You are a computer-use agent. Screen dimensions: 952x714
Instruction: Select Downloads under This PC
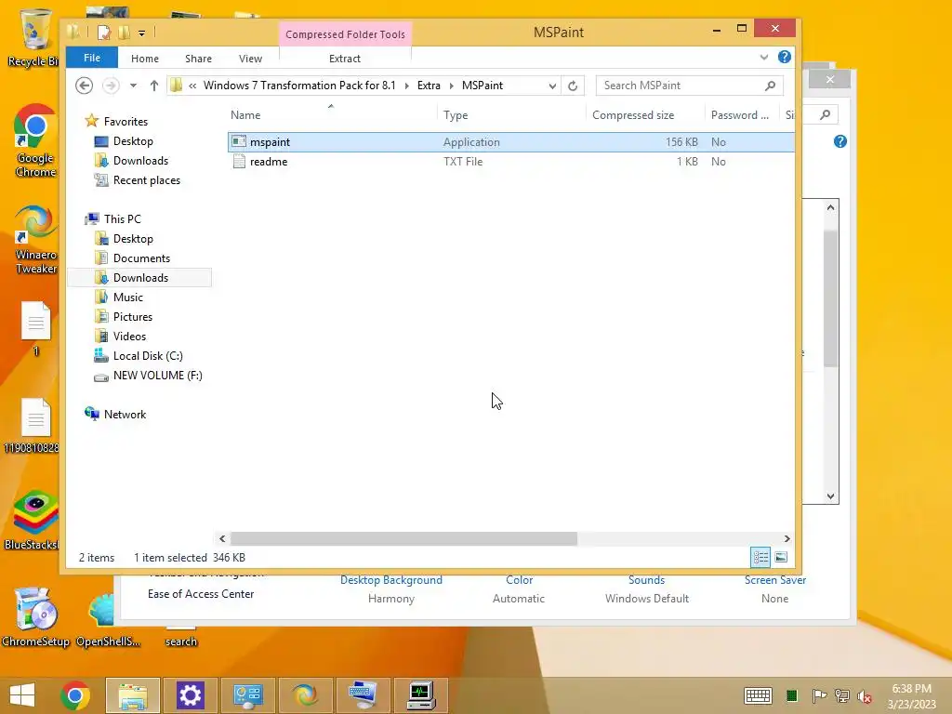point(140,277)
